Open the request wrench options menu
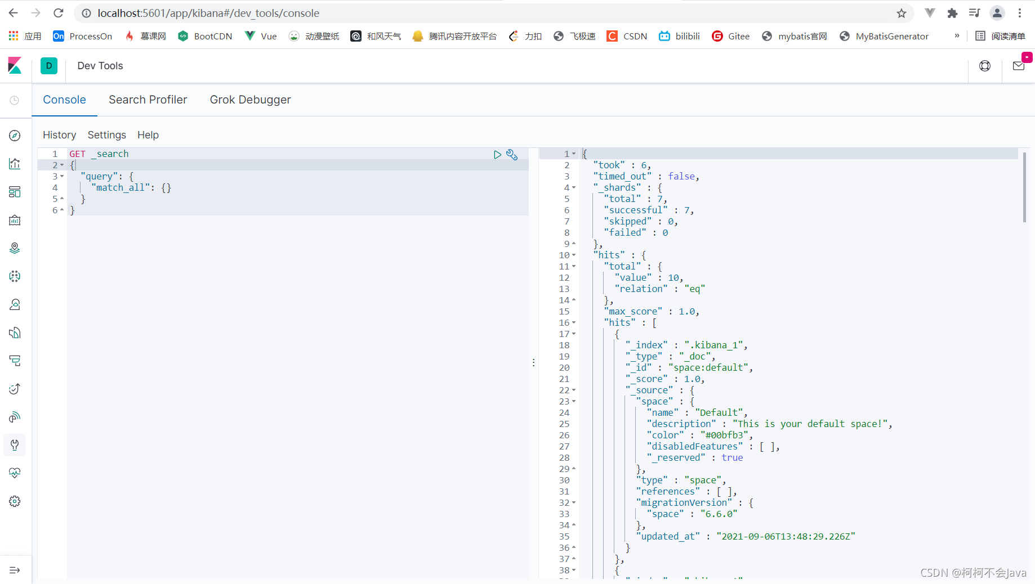This screenshot has width=1035, height=584. click(512, 154)
